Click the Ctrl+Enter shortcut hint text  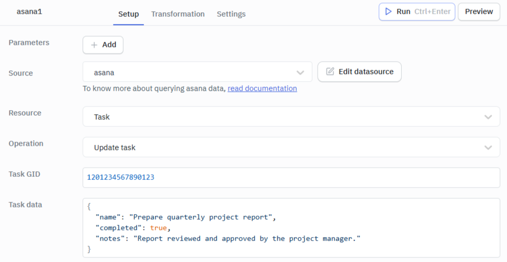[x=432, y=12]
